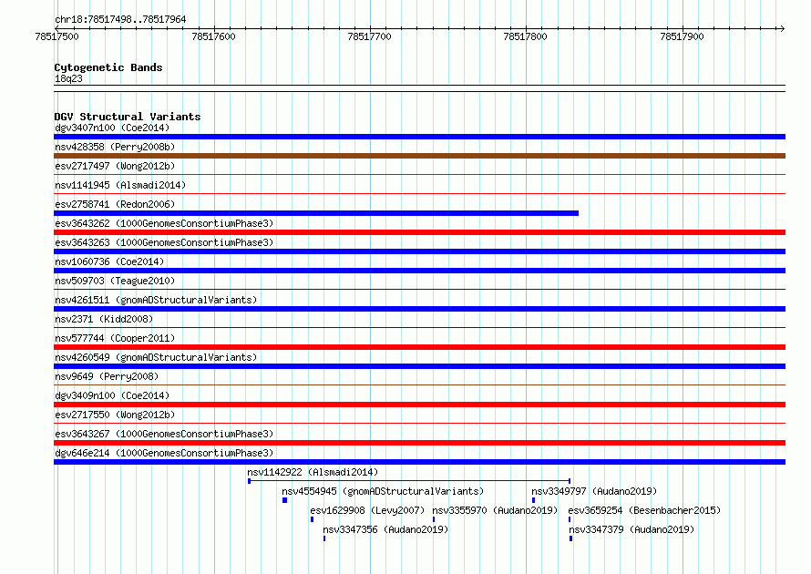811x574 pixels.
Task: Click the ruler's left arrowhead
Action: point(56,28)
